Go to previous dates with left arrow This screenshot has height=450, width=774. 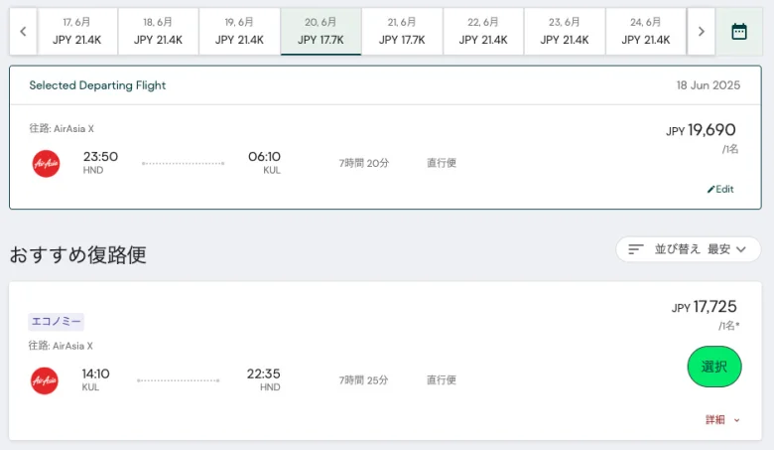point(23,32)
